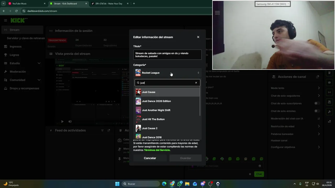The image size is (335, 188).
Task: Open a new browser tab
Action: point(134,4)
